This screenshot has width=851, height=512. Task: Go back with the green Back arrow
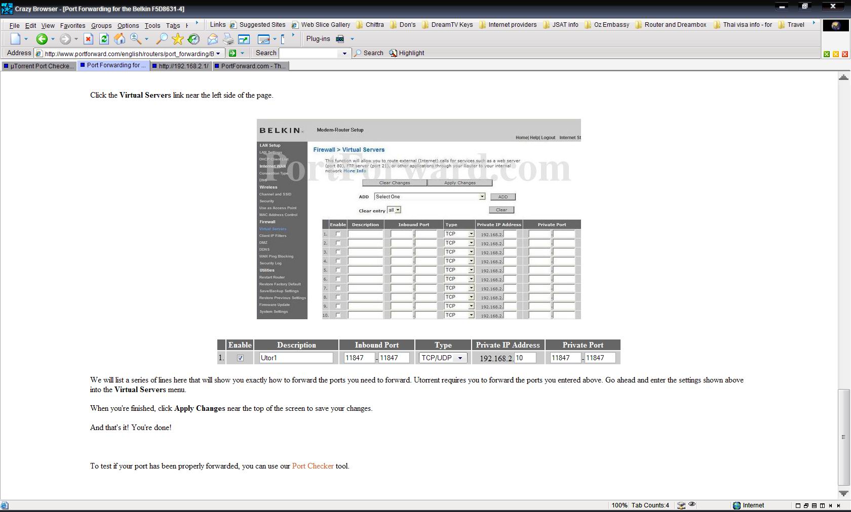(42, 39)
